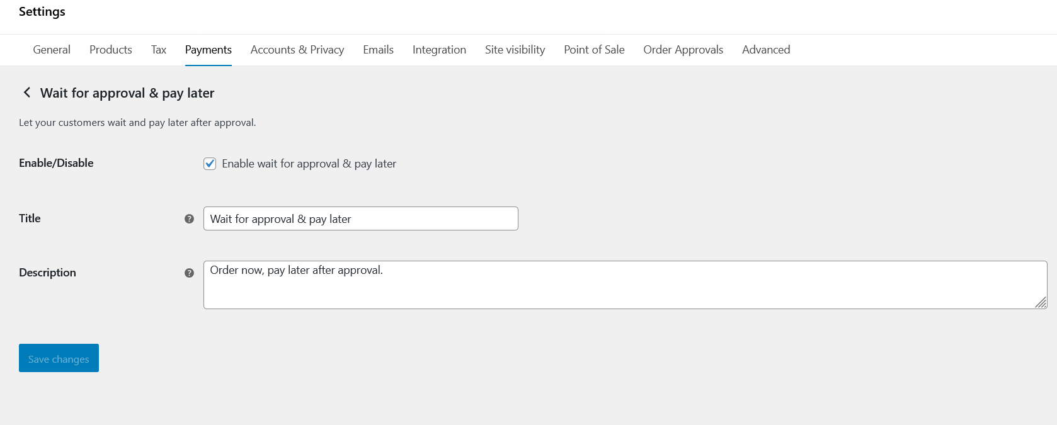Switch to the Products tab
1057x425 pixels.
(111, 50)
